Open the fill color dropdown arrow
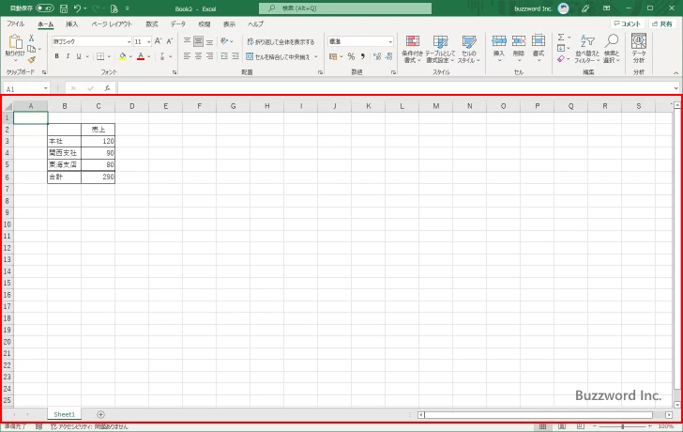Screen dimensions: 683x432 (130, 56)
